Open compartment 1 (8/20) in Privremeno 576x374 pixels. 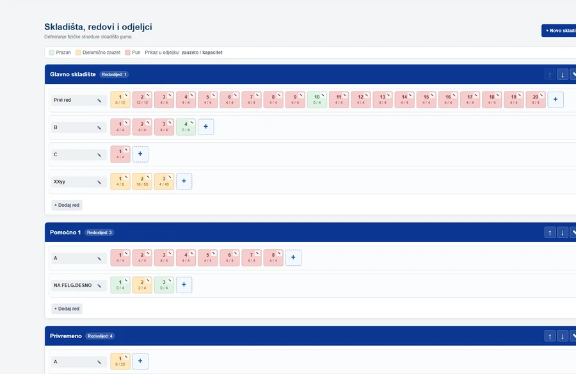point(120,361)
